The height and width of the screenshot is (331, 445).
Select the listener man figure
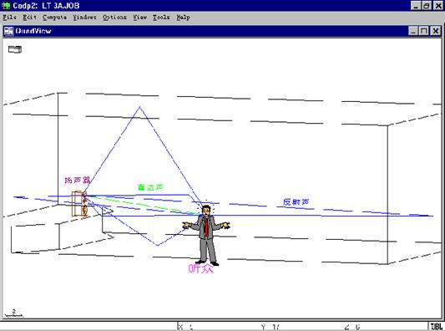[x=206, y=234]
